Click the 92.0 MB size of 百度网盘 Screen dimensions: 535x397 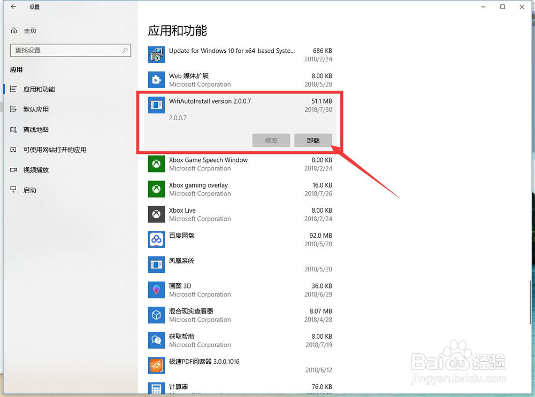[320, 236]
